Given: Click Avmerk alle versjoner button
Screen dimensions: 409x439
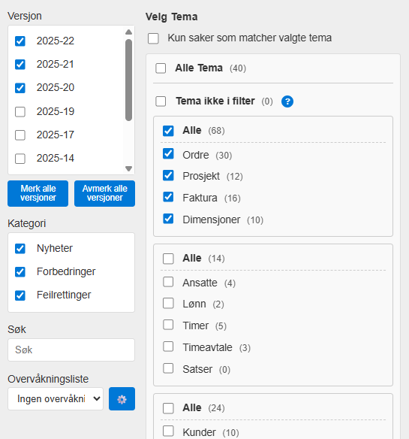Looking at the screenshot, I should click(104, 193).
